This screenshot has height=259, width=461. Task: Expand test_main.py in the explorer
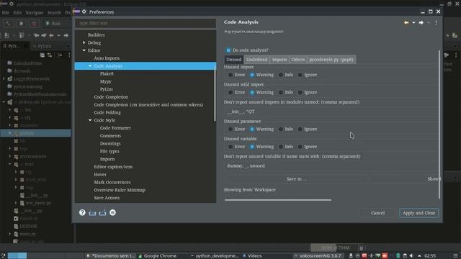pos(16,203)
